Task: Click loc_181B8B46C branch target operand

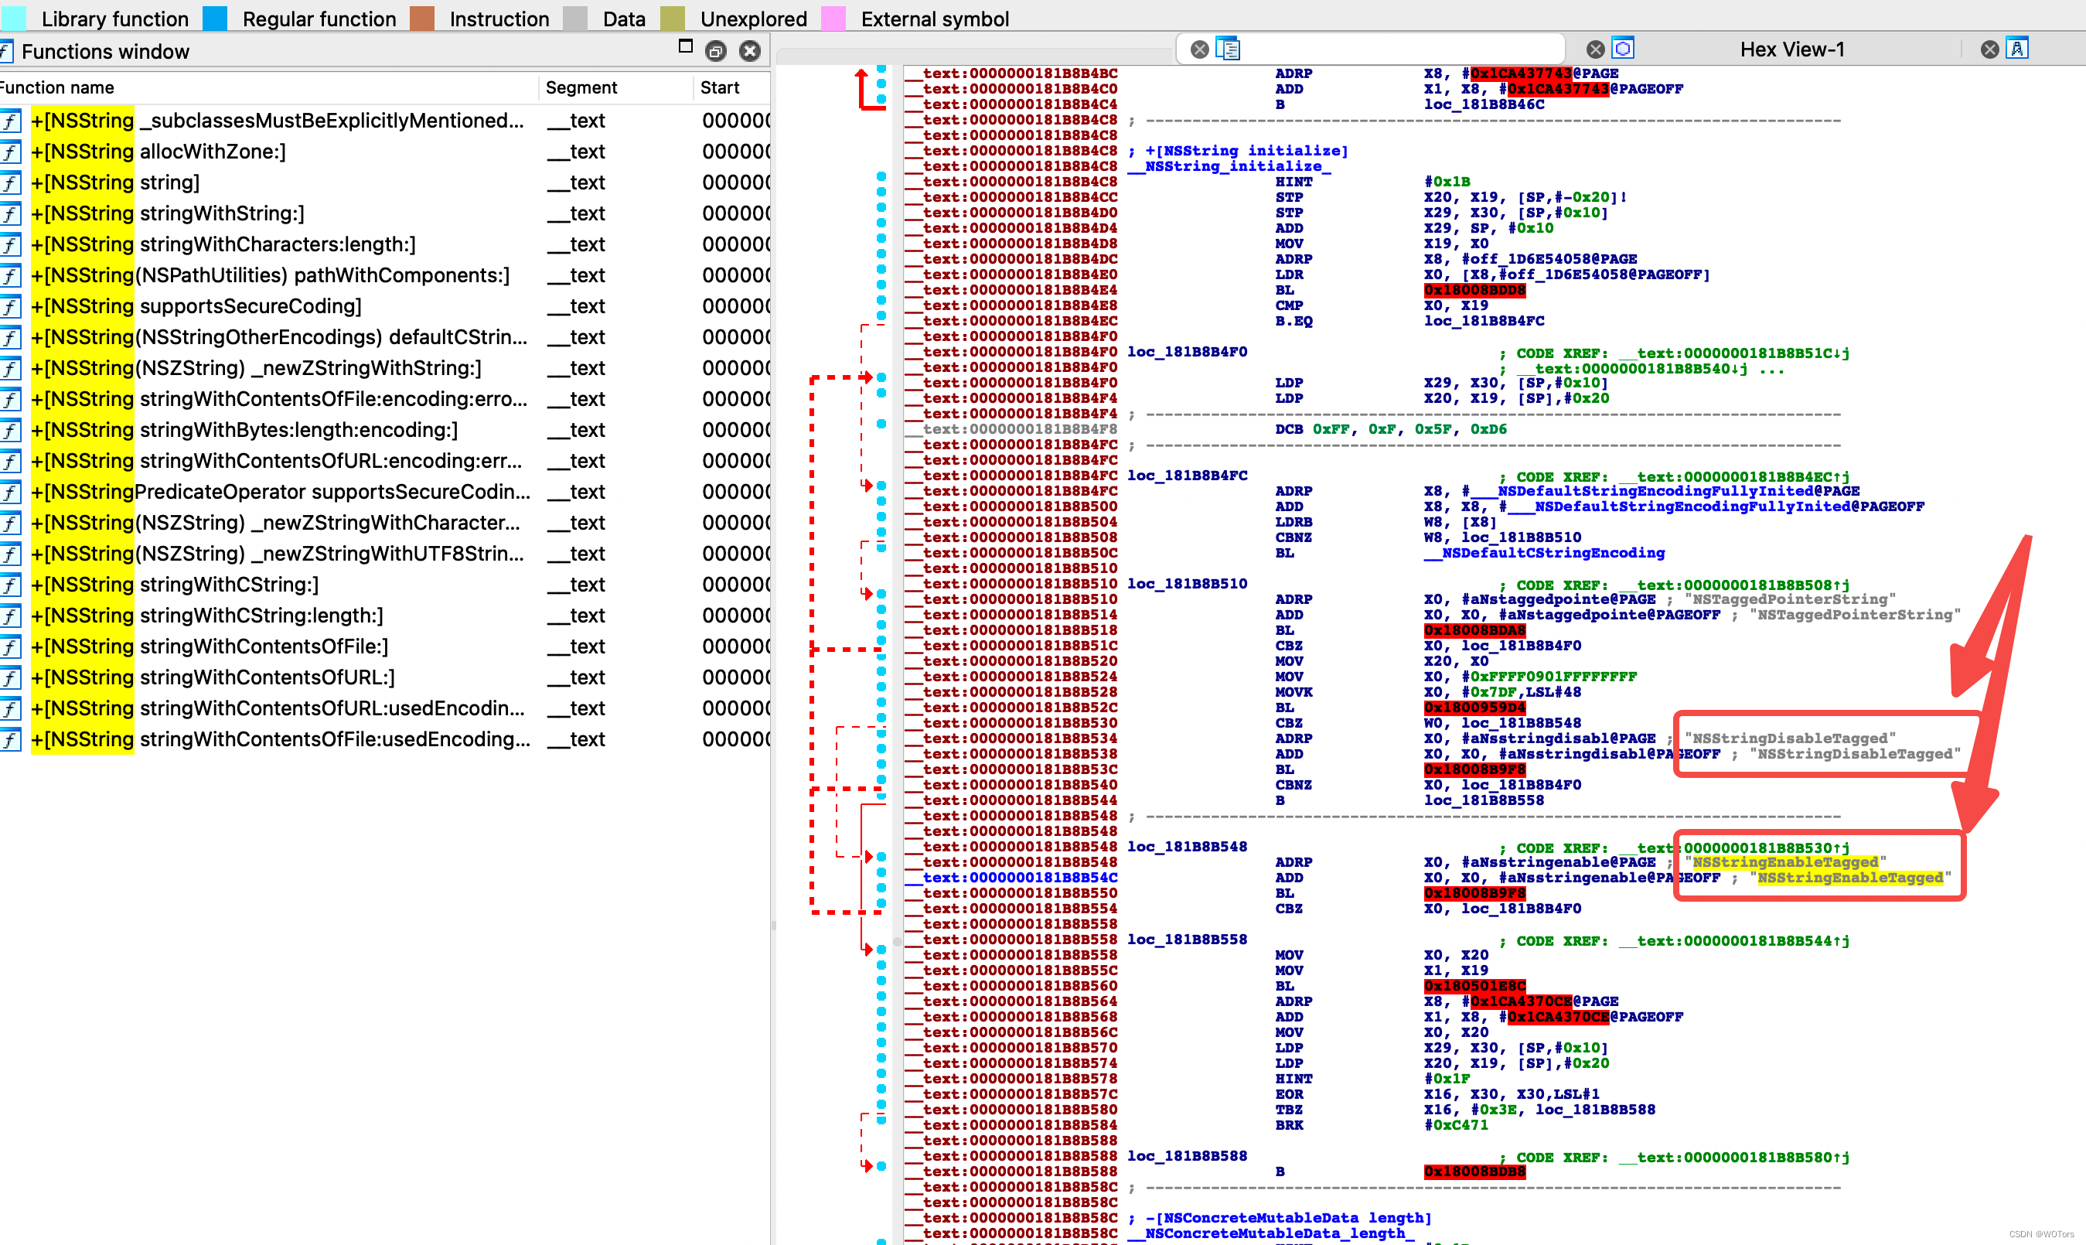Action: click(1484, 105)
